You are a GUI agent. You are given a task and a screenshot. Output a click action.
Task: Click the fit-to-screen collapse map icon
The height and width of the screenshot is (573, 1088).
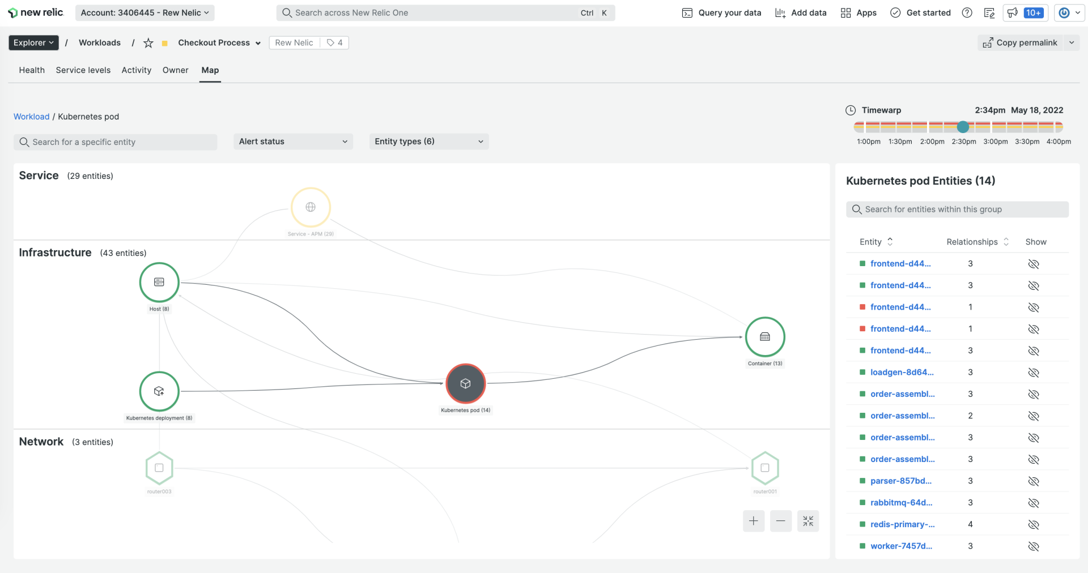pyautogui.click(x=807, y=521)
